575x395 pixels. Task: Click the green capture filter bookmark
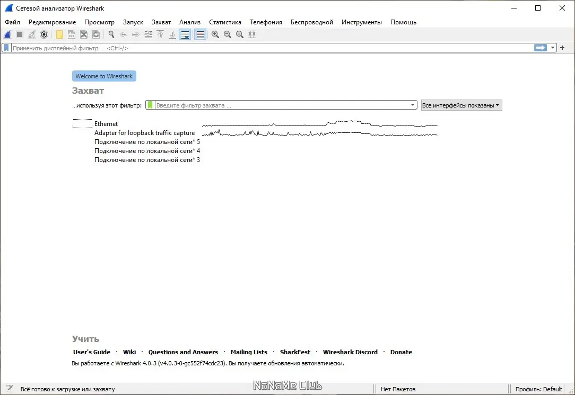(x=150, y=105)
